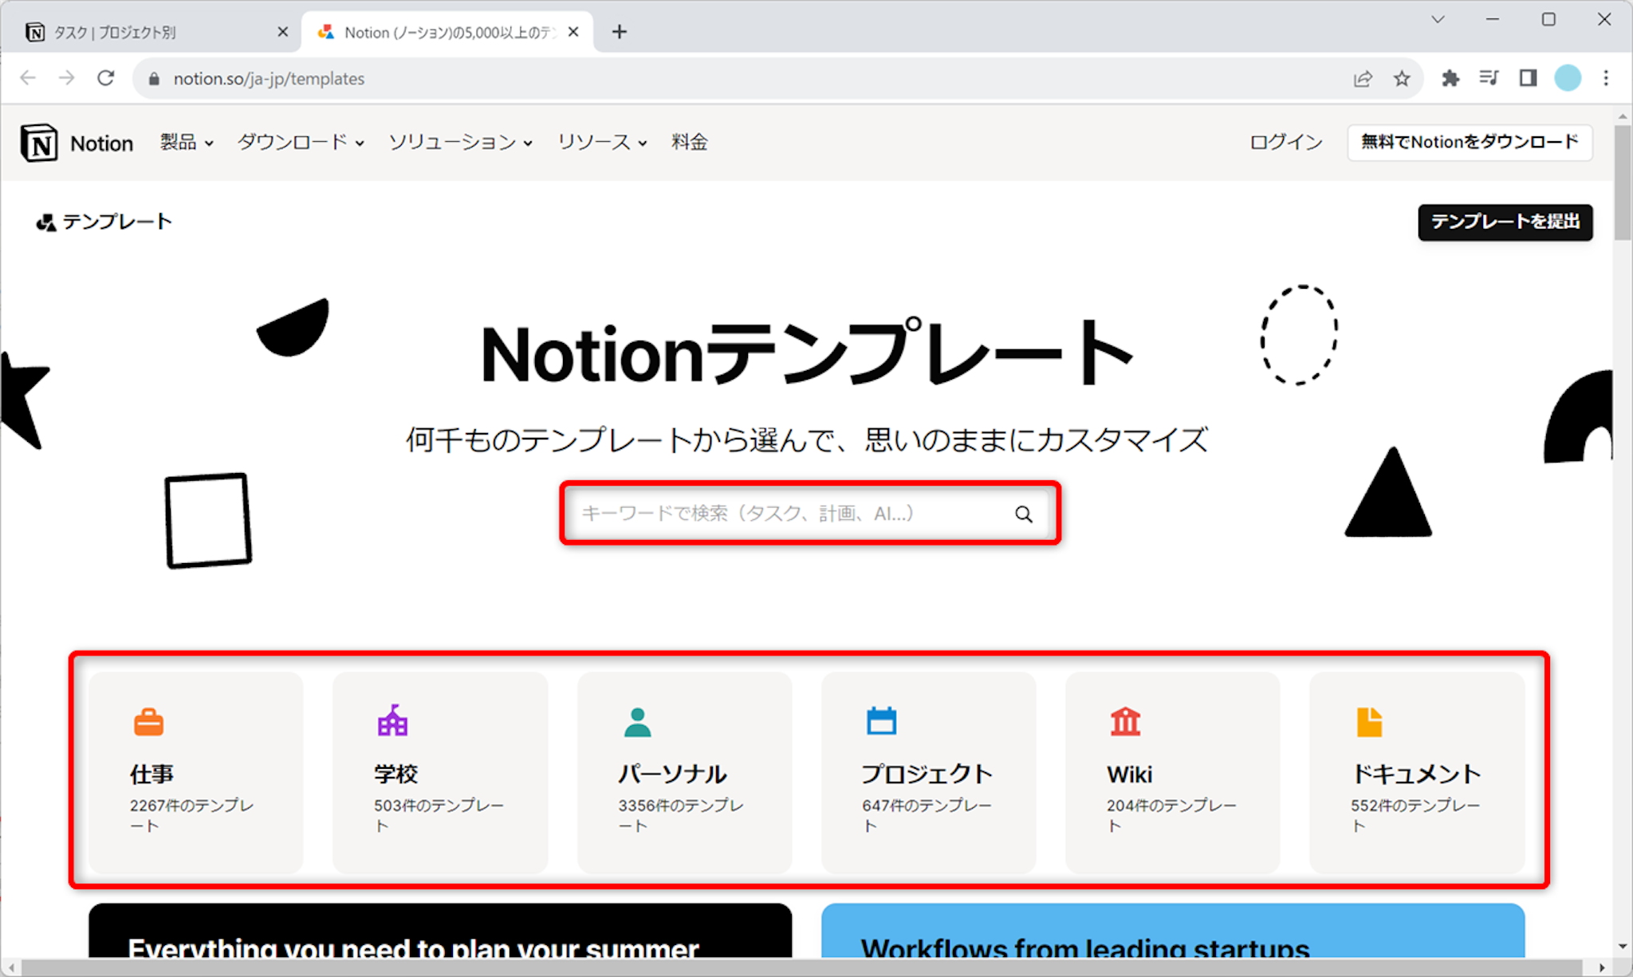Expand the ダウンロード dropdown menu

click(301, 143)
